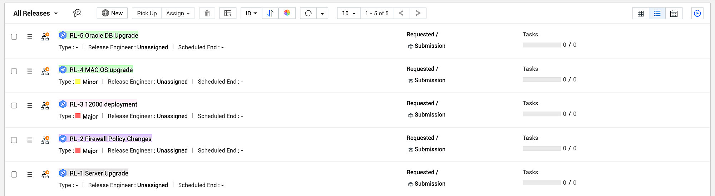
Task: Open the ID sort-by dropdown
Action: point(251,14)
